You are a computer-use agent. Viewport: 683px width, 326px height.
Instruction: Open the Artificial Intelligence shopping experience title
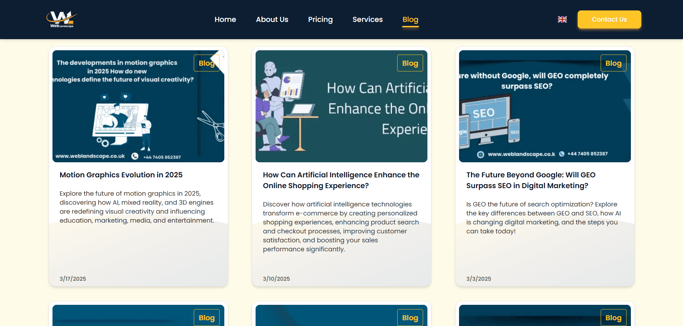pyautogui.click(x=341, y=180)
